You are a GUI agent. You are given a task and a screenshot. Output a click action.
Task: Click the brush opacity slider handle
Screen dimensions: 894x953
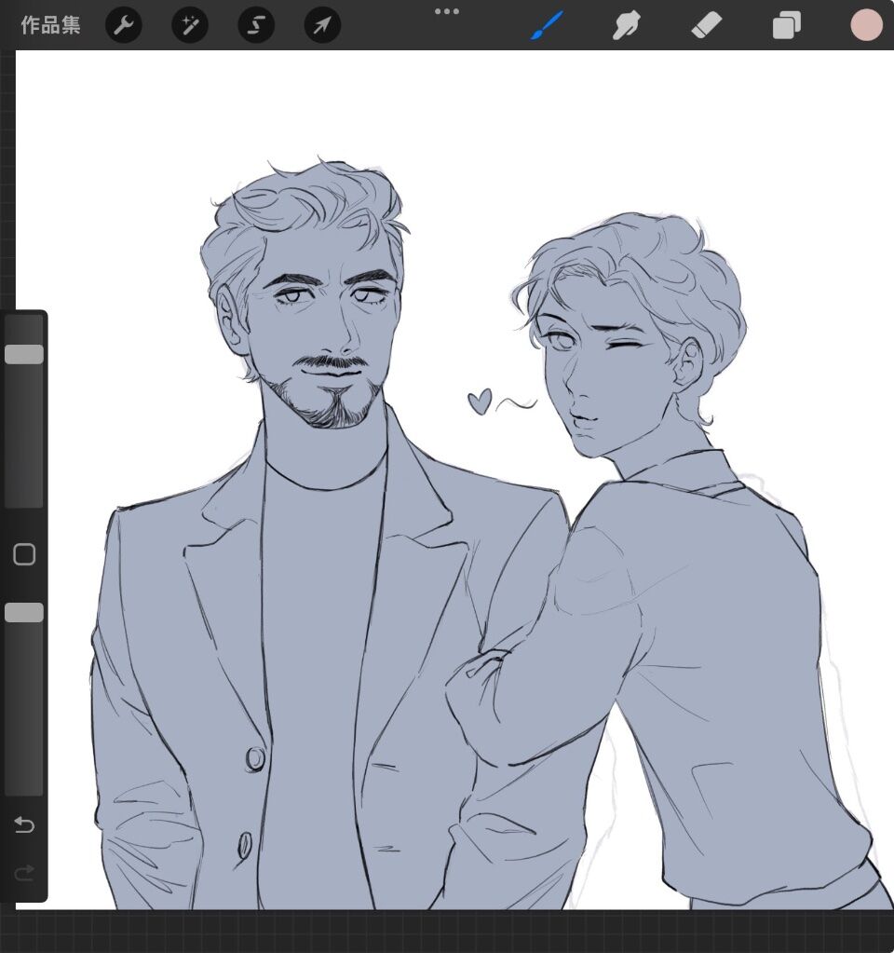pos(24,613)
